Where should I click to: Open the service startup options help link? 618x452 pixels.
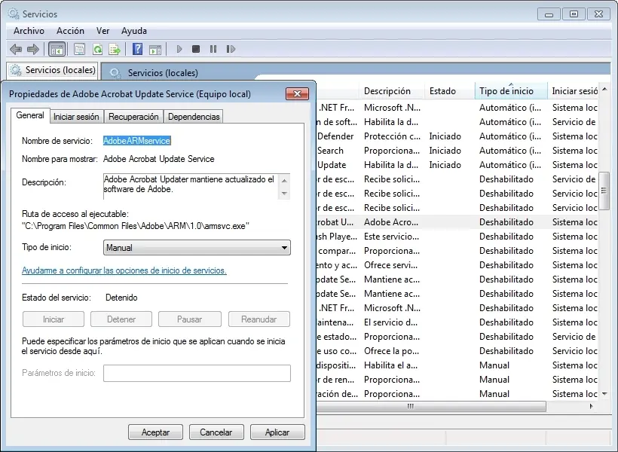click(124, 270)
